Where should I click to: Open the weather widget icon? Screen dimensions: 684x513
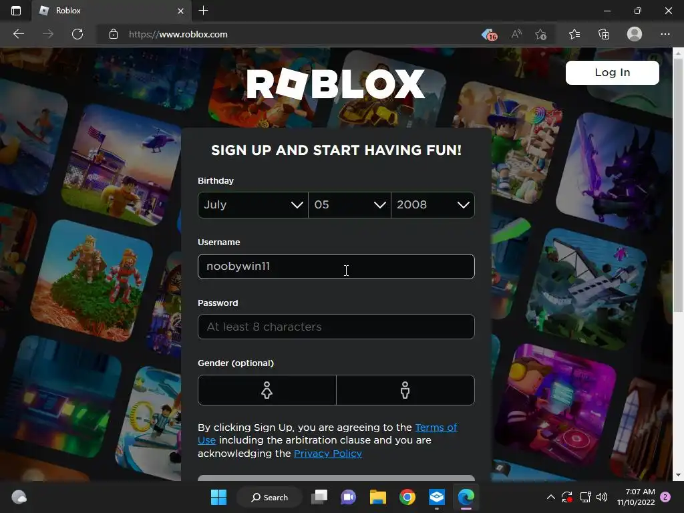(x=19, y=497)
